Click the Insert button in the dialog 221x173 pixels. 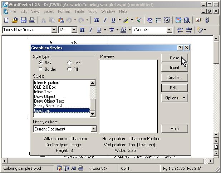175,68
